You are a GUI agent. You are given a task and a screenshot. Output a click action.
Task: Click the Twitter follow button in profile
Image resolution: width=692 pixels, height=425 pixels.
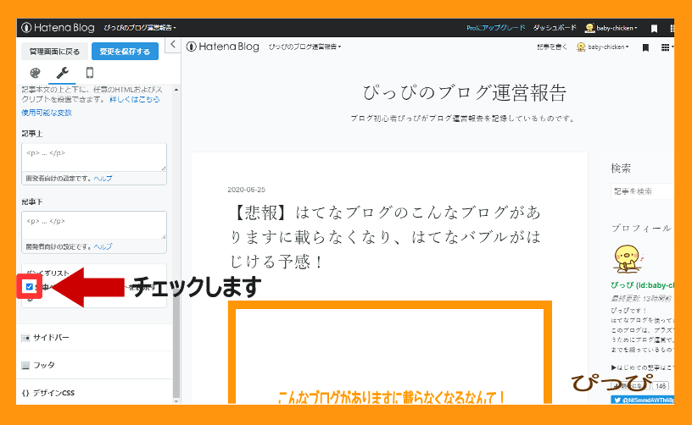pyautogui.click(x=643, y=400)
